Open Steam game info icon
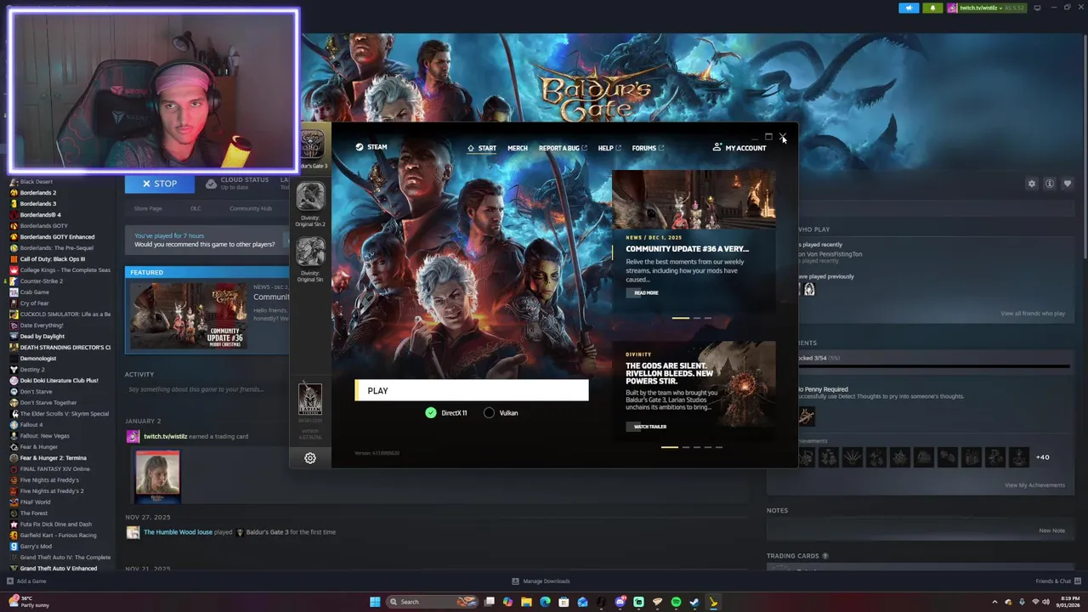1088x612 pixels. 1050,184
